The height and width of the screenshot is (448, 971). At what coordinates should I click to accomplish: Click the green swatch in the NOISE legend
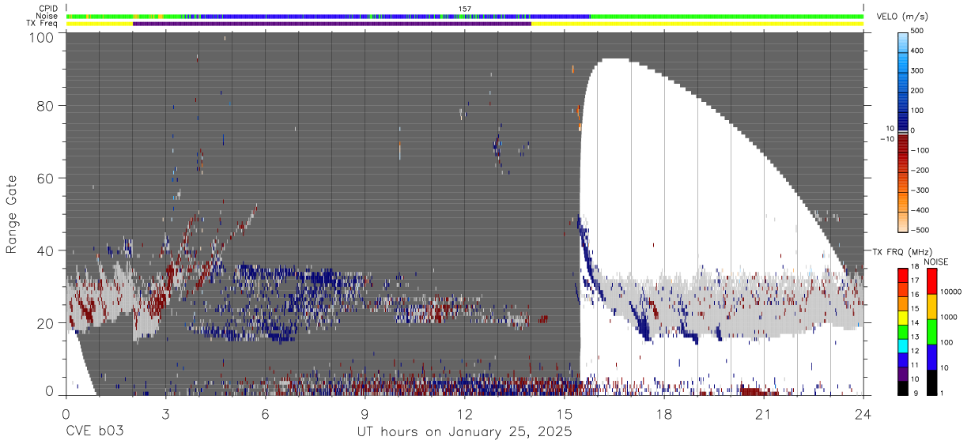932,332
